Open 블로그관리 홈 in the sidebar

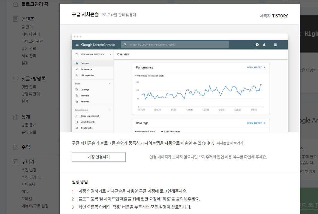click(35, 4)
